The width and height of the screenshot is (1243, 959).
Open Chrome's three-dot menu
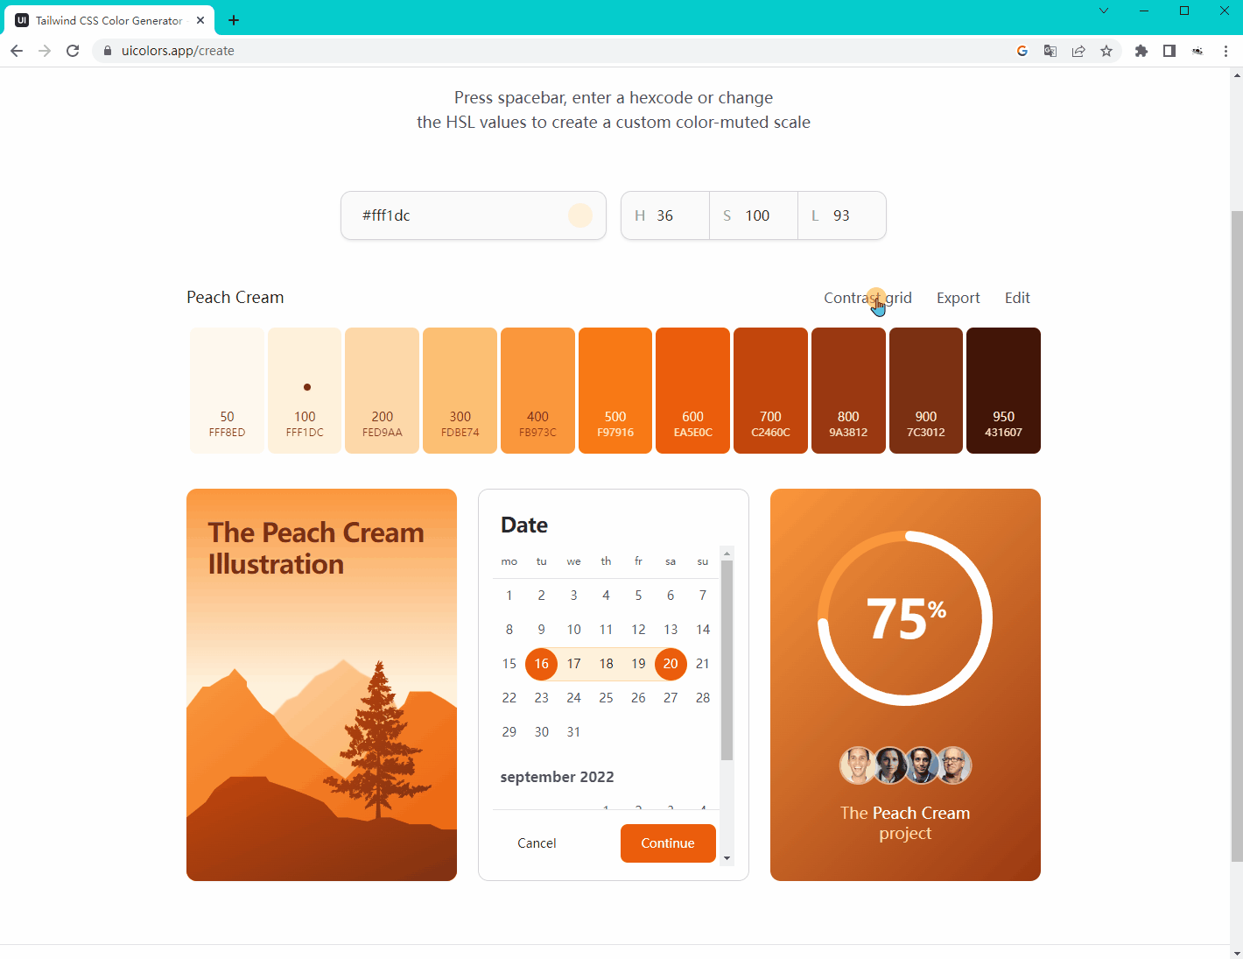pyautogui.click(x=1225, y=51)
